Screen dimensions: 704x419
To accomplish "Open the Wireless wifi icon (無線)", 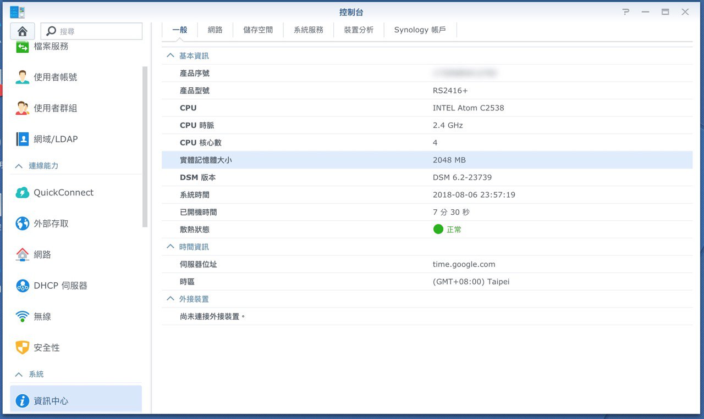I will click(x=23, y=316).
